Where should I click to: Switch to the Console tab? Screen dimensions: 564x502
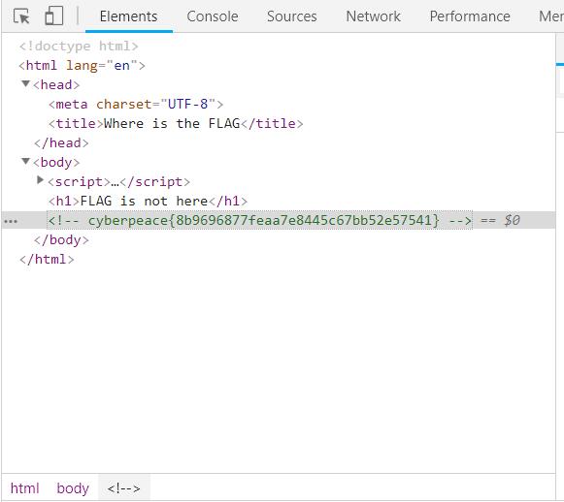click(x=213, y=16)
